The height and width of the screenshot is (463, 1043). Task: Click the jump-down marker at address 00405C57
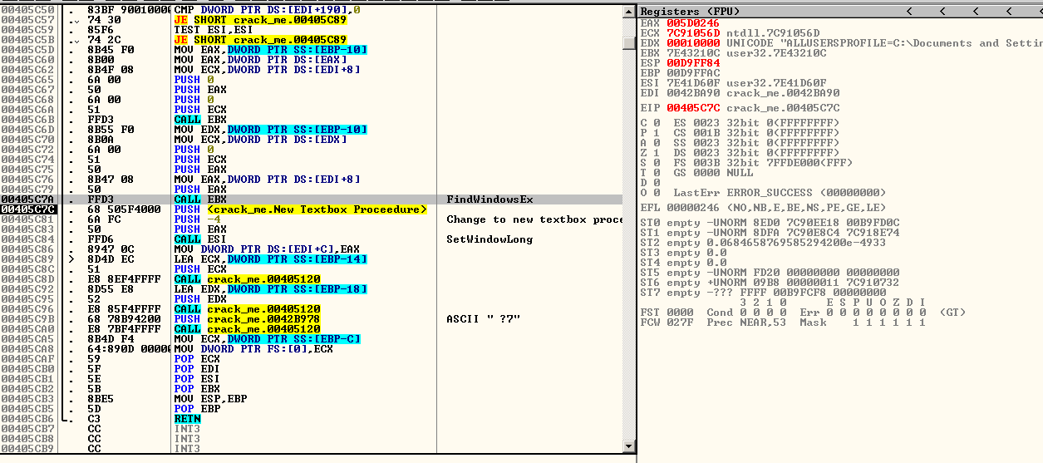pyautogui.click(x=77, y=20)
